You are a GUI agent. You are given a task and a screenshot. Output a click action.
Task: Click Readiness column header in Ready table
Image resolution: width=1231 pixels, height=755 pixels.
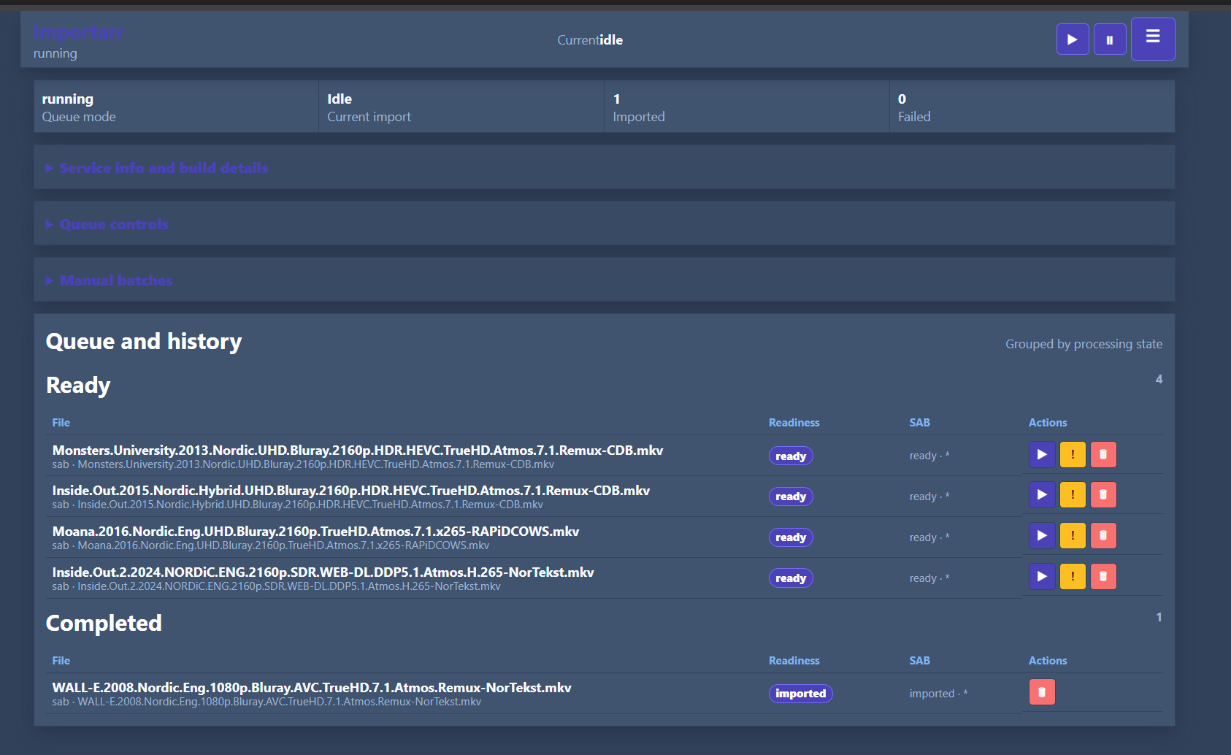tap(794, 423)
